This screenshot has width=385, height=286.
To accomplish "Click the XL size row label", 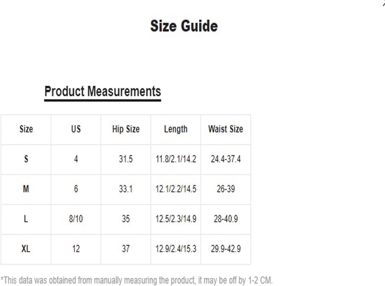I will coord(26,249).
